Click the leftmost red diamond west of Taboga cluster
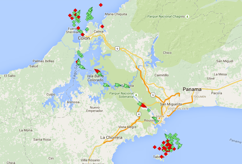 [x=155, y=147]
